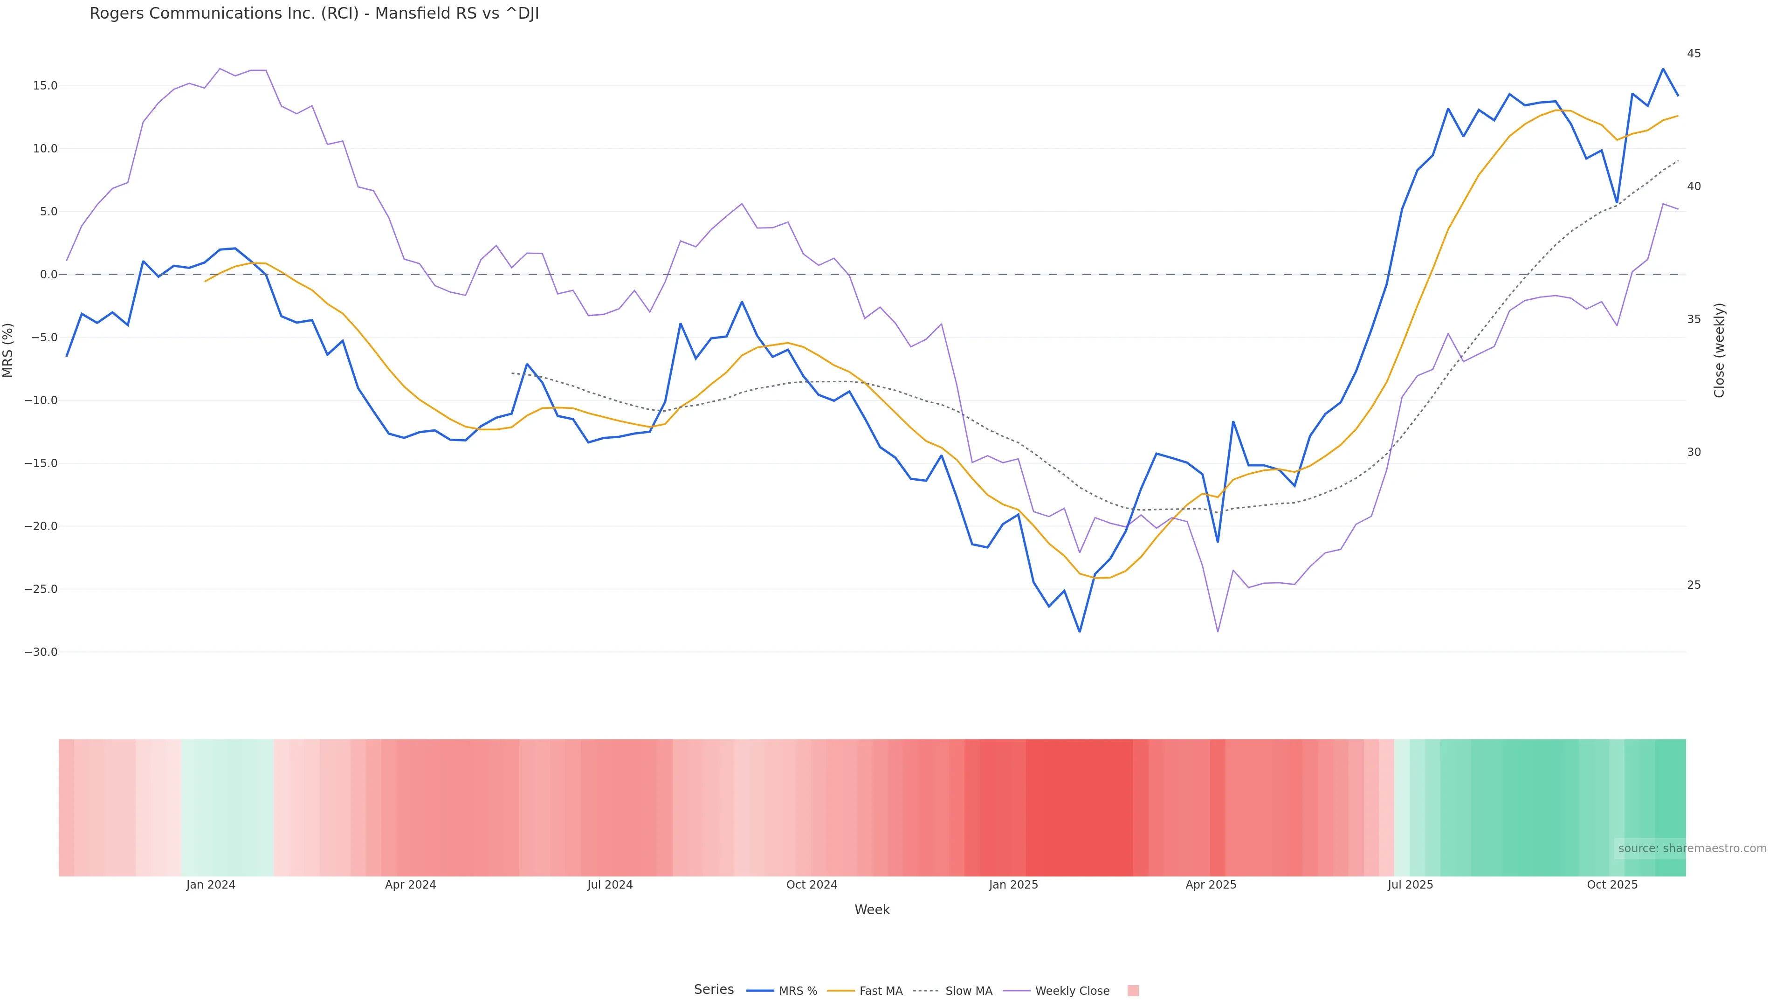This screenshot has width=1790, height=1007.
Task: Click the '−30.0' left axis tick label
Action: point(41,653)
